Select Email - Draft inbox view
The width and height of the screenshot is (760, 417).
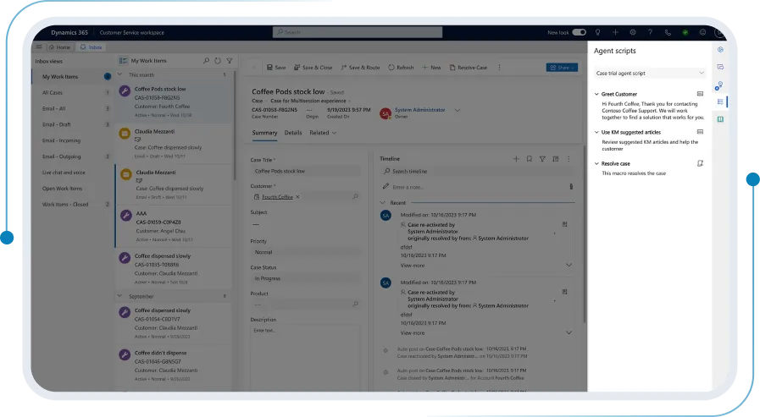(x=72, y=124)
